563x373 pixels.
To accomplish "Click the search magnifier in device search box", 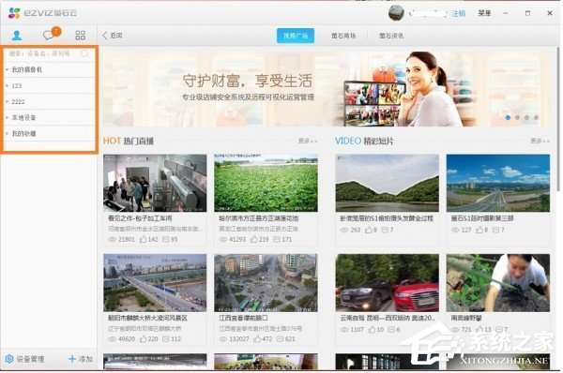I will (x=84, y=53).
